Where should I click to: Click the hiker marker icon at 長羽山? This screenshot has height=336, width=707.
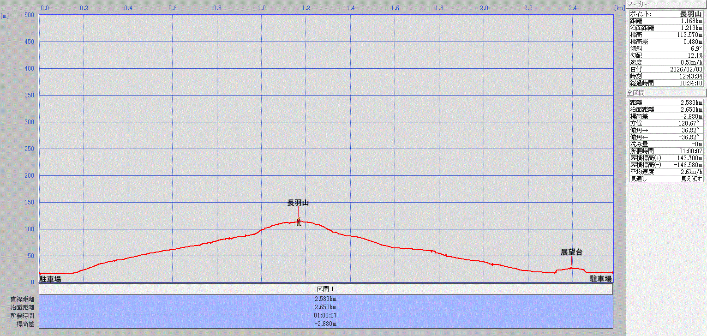click(x=299, y=222)
